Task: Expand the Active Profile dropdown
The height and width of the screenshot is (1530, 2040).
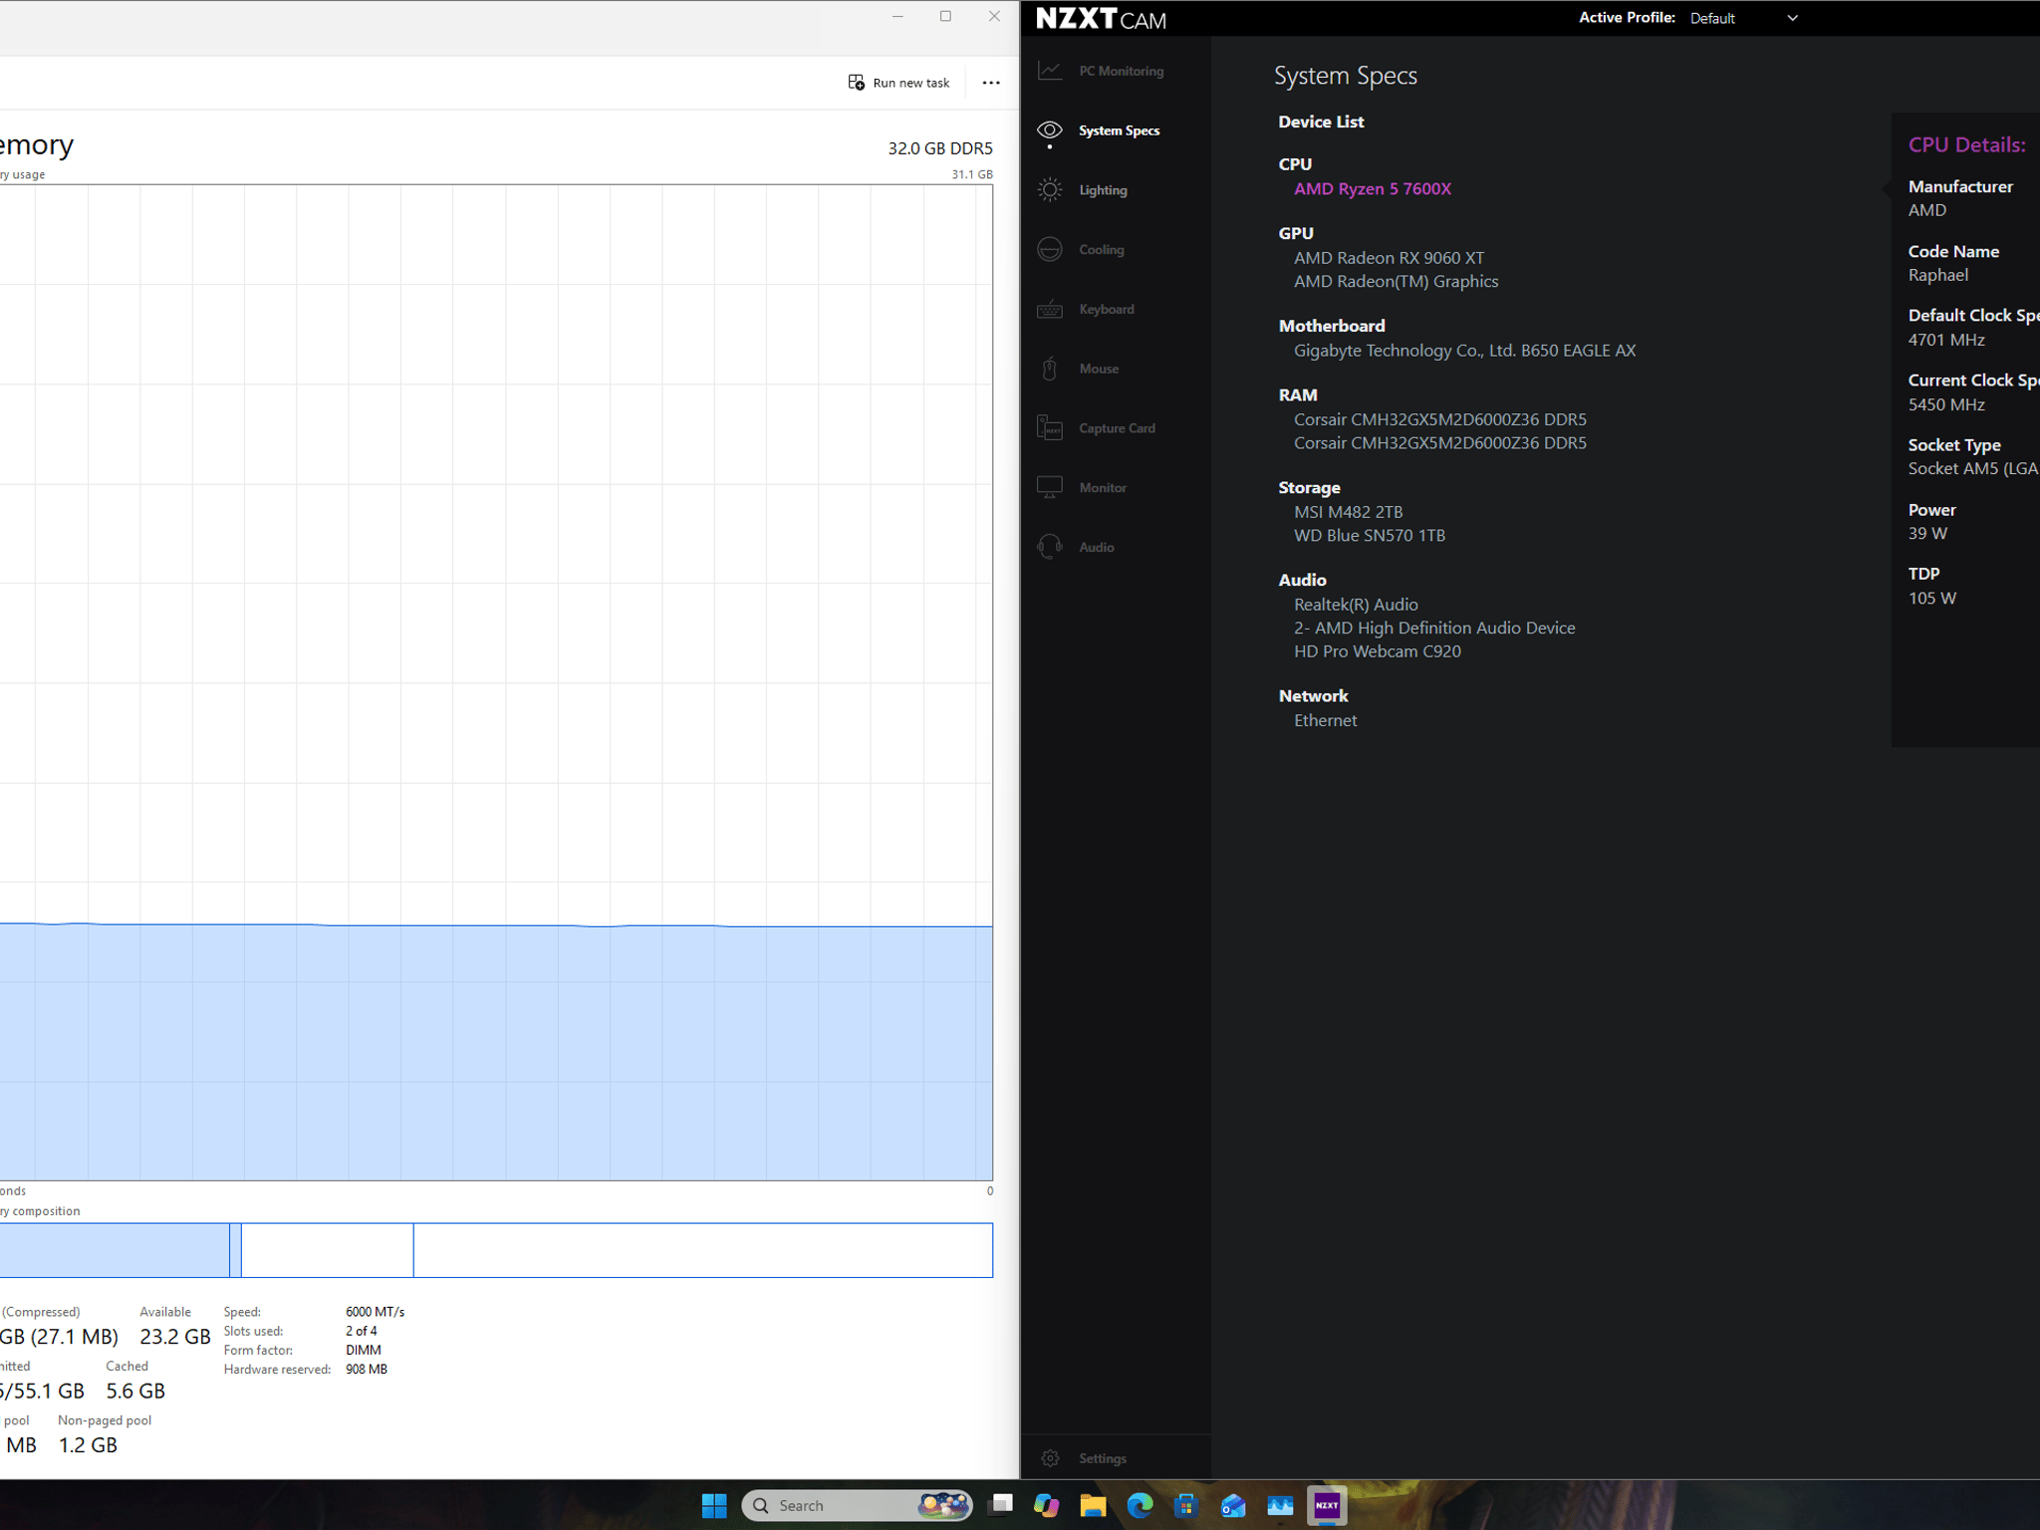Action: (x=1744, y=18)
